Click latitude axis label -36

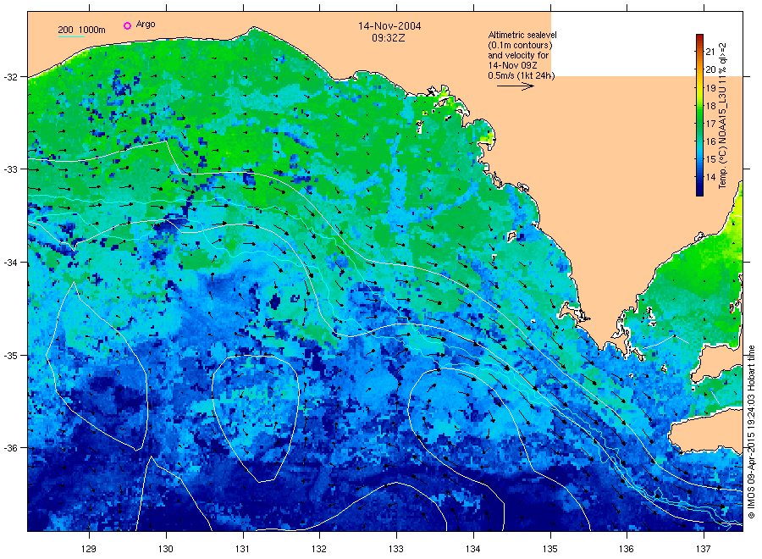tap(11, 448)
